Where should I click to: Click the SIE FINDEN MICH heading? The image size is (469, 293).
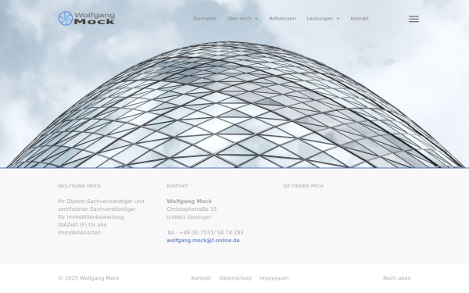pos(303,186)
